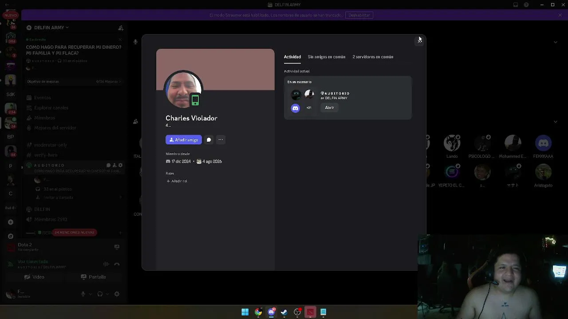
Task: Open Steam from the taskbar
Action: (284, 312)
